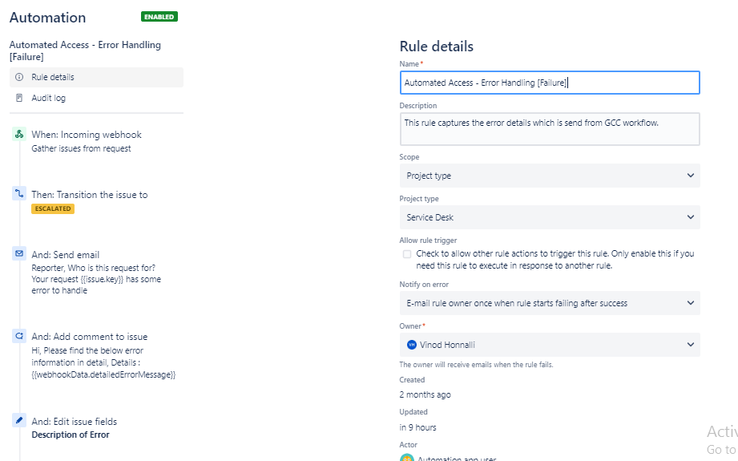
Task: Enable the Allow rule trigger checkbox
Action: 406,254
